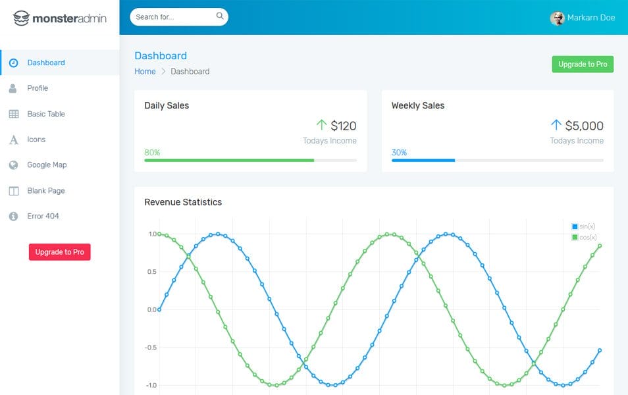
Task: Click the Profile user icon
Action: 14,88
